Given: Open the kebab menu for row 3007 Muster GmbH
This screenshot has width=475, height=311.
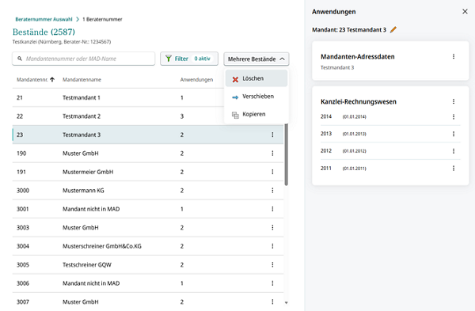Looking at the screenshot, I should (x=272, y=302).
